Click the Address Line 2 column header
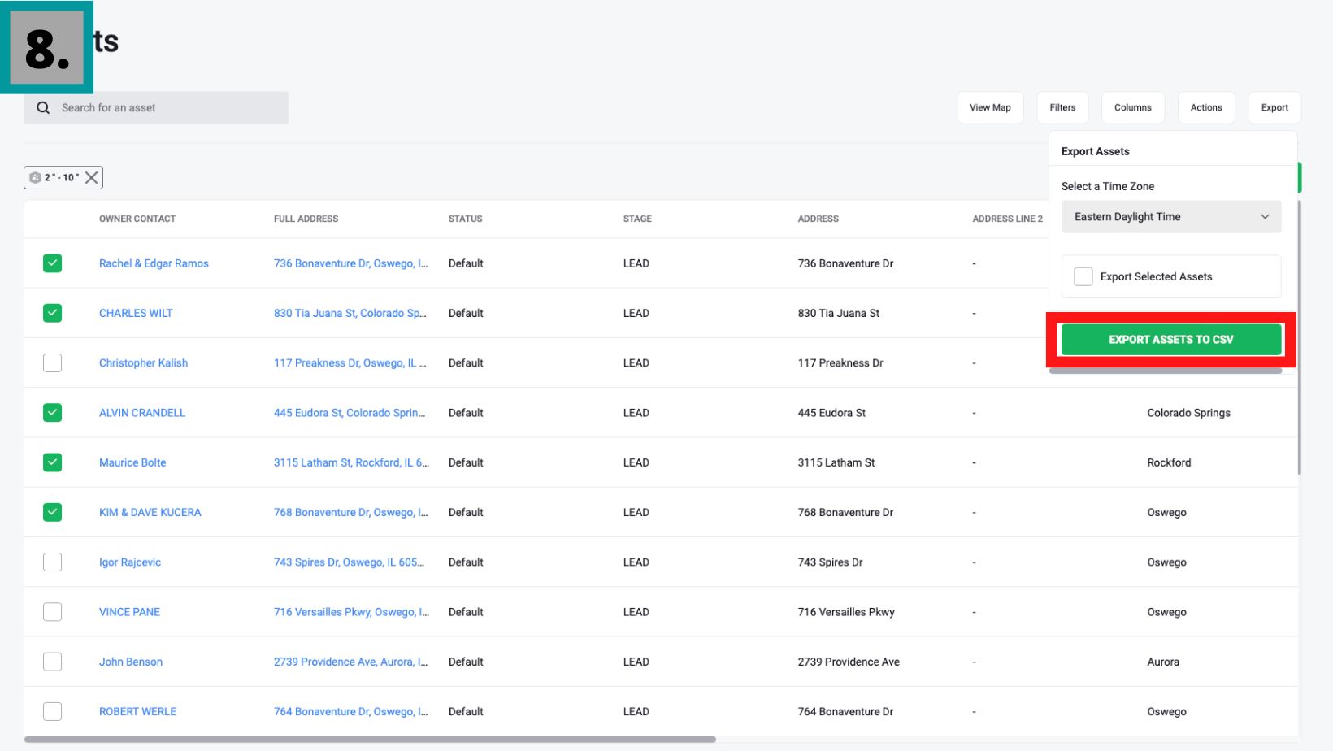 click(1007, 219)
